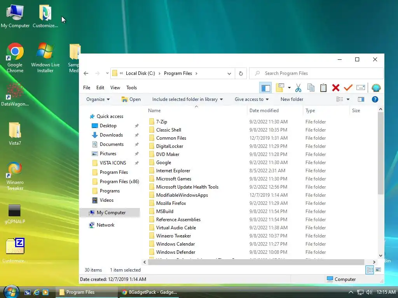Sort by the Name column header
The height and width of the screenshot is (298, 398).
196,111
